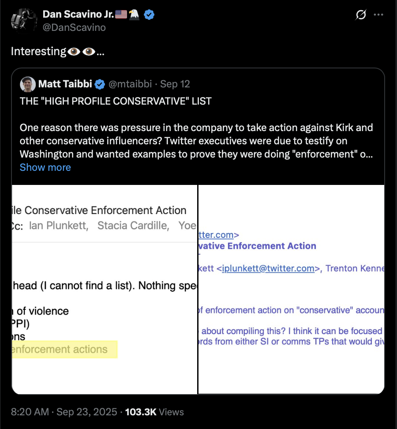The width and height of the screenshot is (397, 429).
Task: Click the eagle emoji in the display name
Action: [134, 15]
